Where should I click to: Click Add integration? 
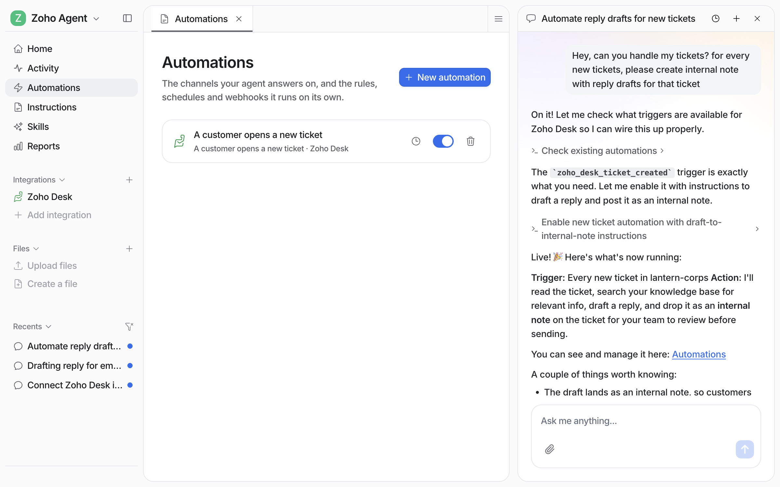pyautogui.click(x=71, y=215)
